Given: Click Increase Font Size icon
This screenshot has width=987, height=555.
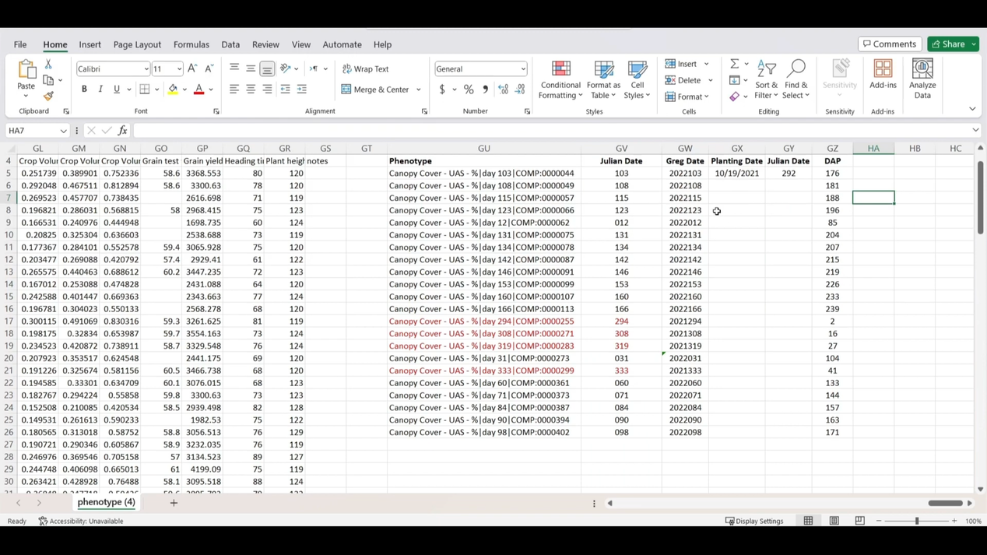Looking at the screenshot, I should [x=193, y=69].
